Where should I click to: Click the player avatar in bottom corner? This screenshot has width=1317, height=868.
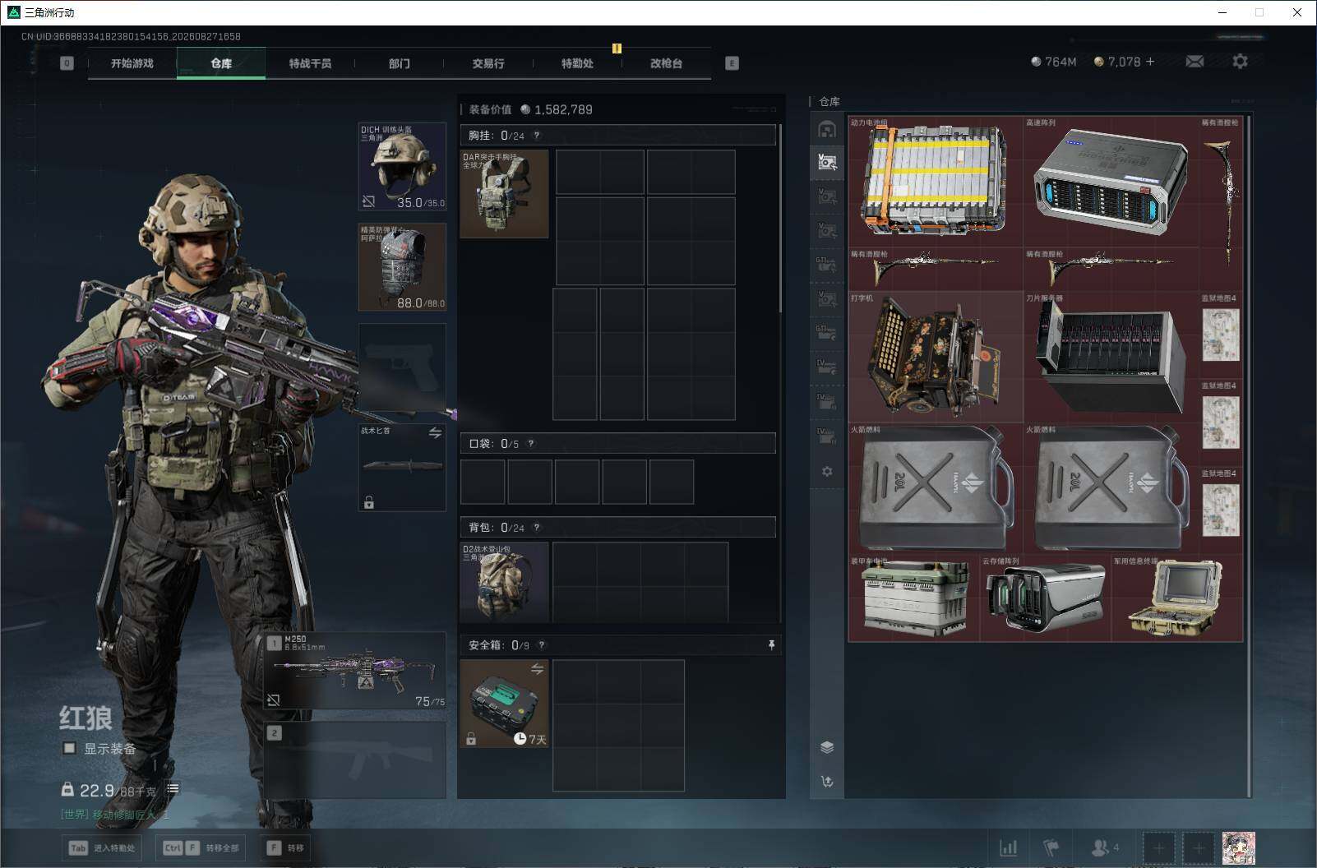click(x=1238, y=847)
